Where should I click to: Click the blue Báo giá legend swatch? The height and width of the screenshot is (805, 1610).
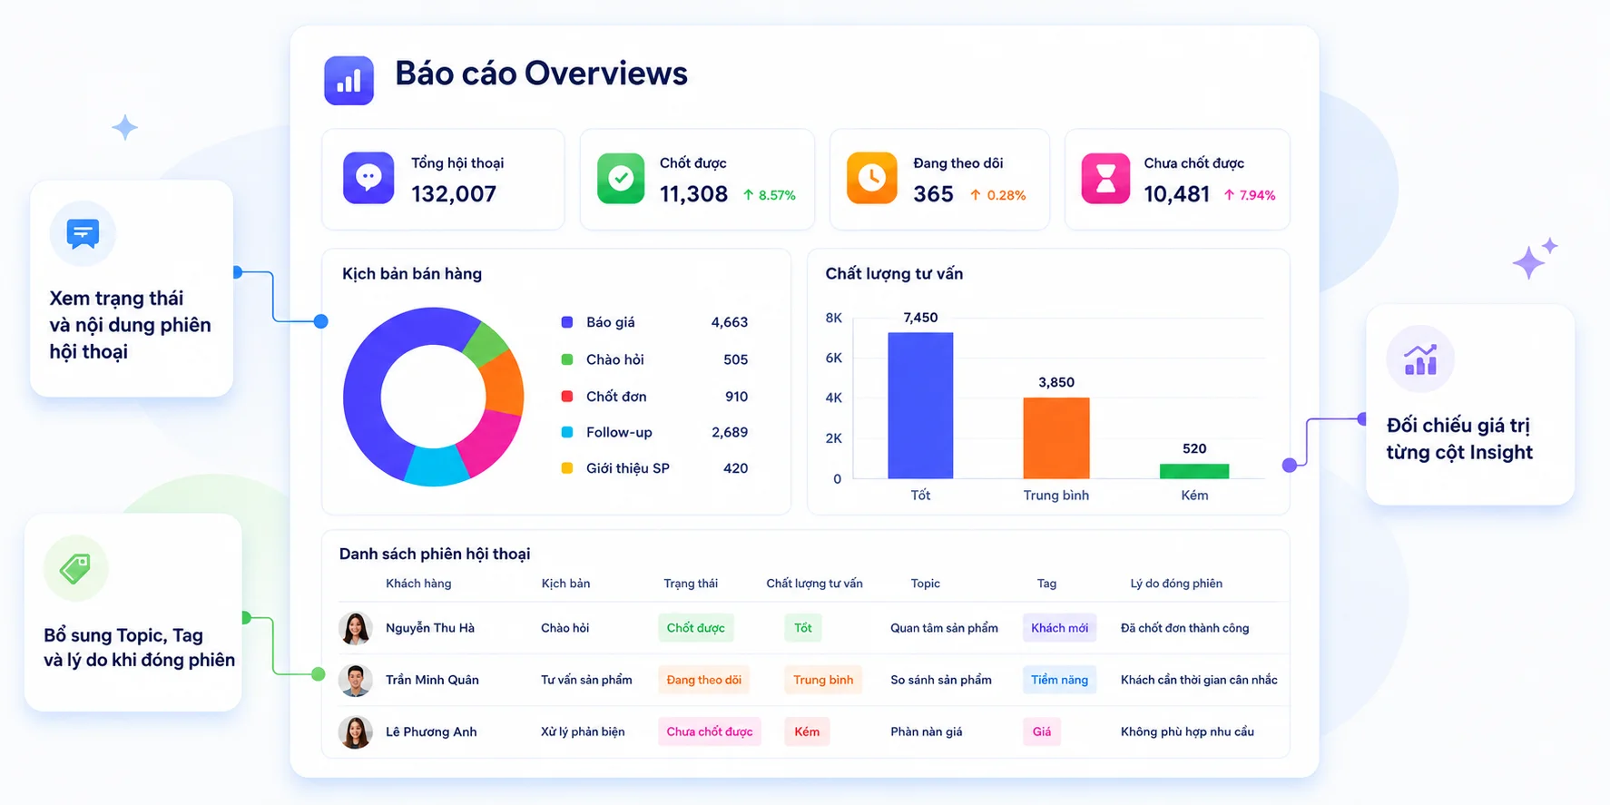click(567, 322)
